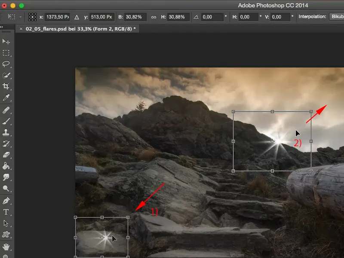Select the Quick Selection tool
Viewport: 344px width, 258px height.
click(6, 75)
